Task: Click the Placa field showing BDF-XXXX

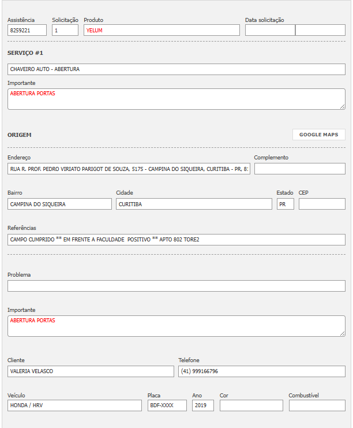Action: click(167, 405)
